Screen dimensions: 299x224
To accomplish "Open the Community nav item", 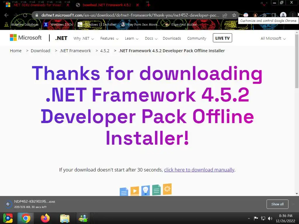I will (x=197, y=38).
